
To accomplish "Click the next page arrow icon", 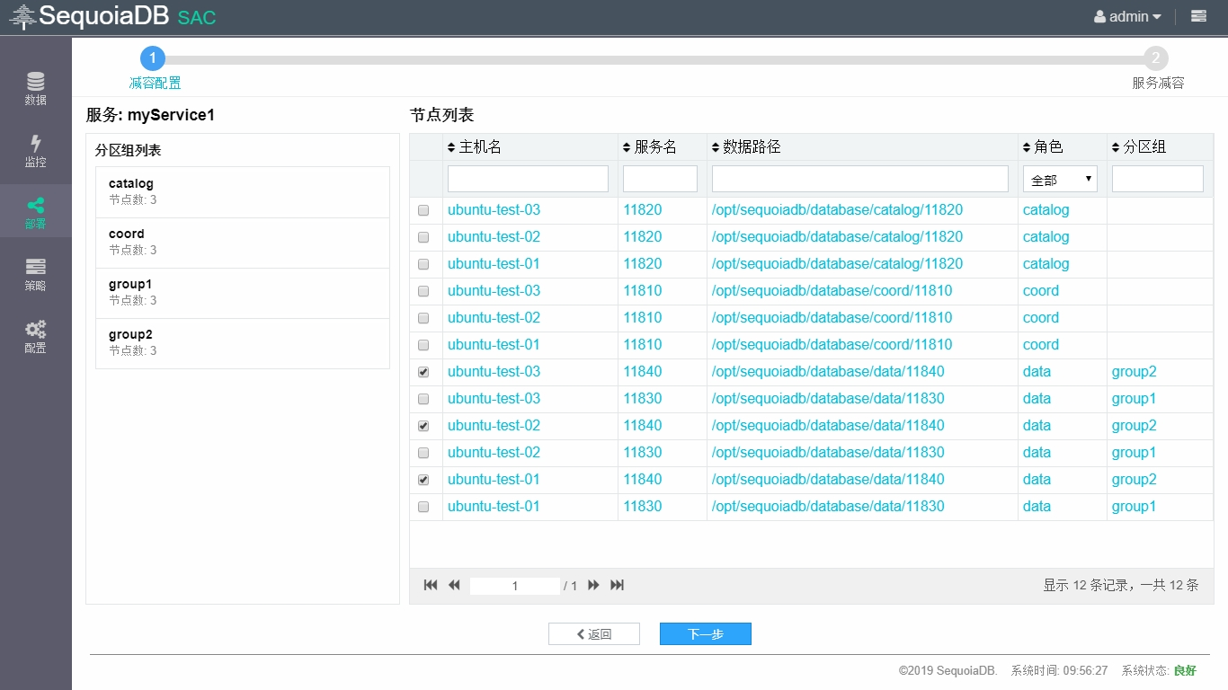I will coord(593,585).
